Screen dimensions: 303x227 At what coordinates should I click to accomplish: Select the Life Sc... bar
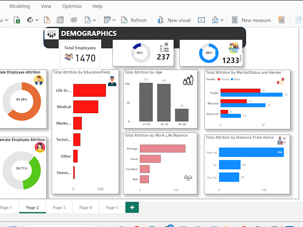click(x=89, y=90)
